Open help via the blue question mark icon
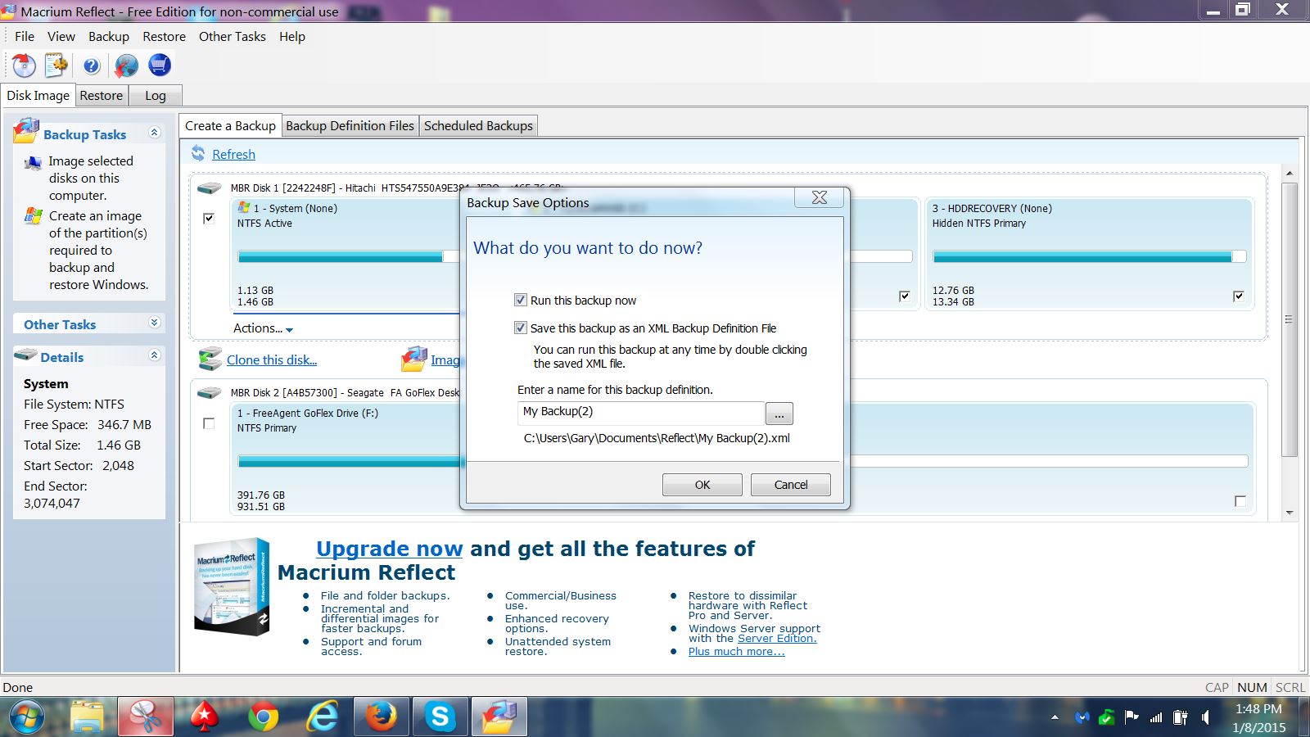This screenshot has height=737, width=1310. click(92, 66)
